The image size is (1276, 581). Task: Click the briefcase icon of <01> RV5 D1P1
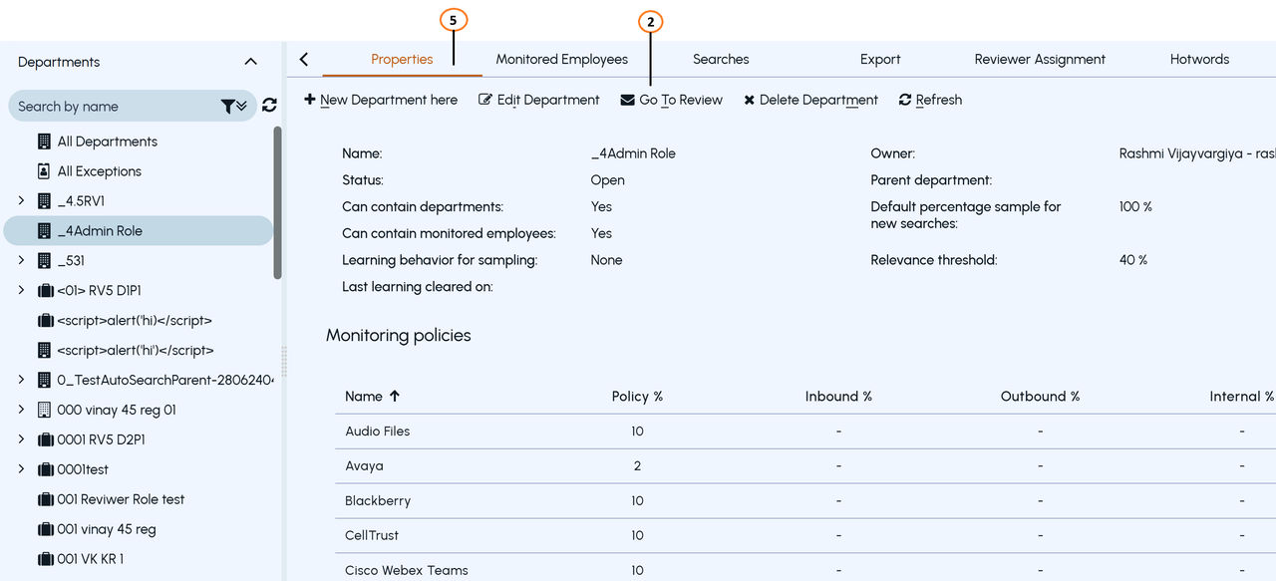coord(45,291)
